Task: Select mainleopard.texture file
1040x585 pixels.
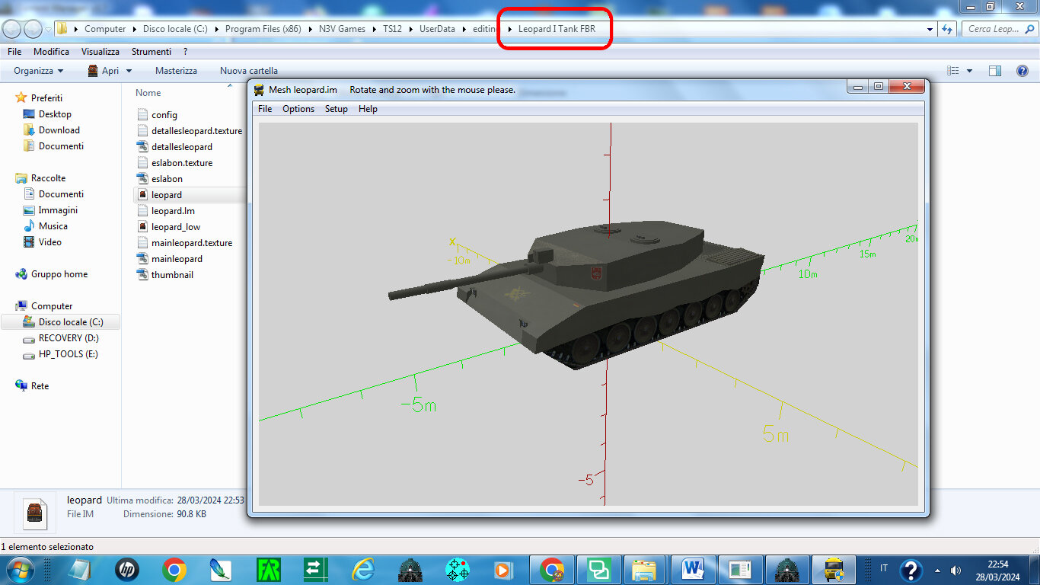Action: point(191,243)
